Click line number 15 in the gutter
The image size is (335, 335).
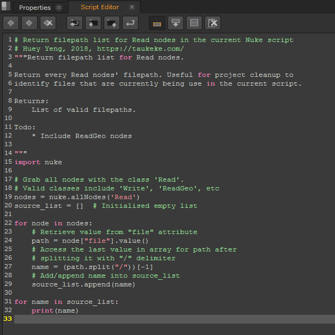[x=8, y=161]
